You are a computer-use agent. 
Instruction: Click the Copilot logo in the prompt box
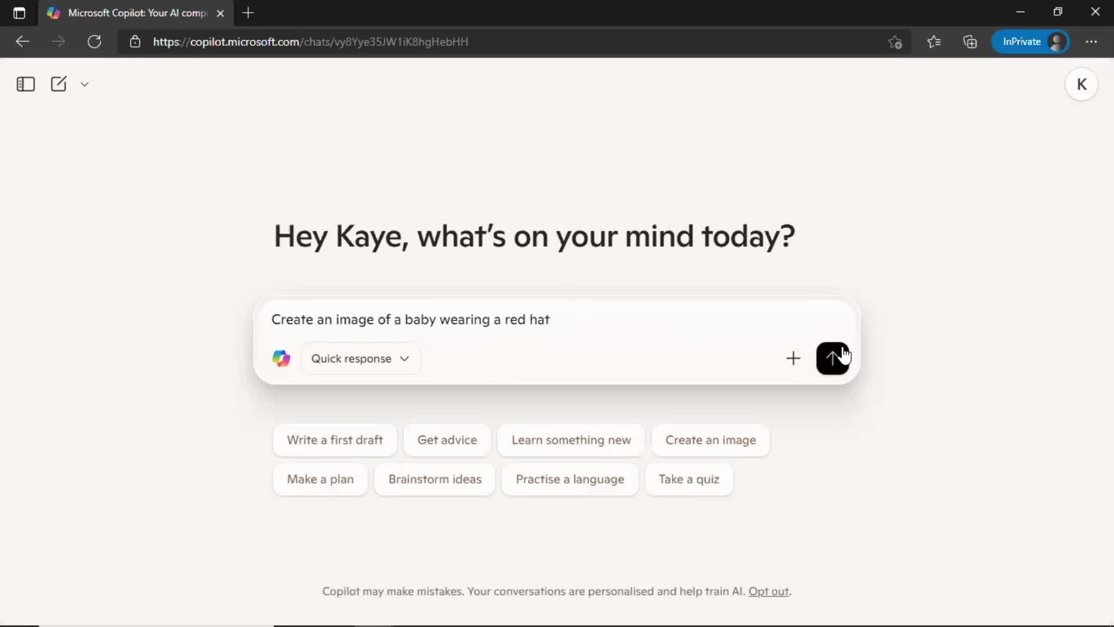(281, 358)
